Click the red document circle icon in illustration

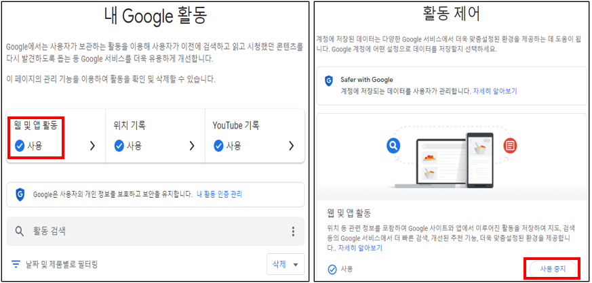point(510,146)
